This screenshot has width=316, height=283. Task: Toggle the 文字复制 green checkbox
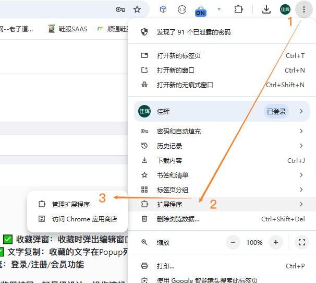coord(2,252)
